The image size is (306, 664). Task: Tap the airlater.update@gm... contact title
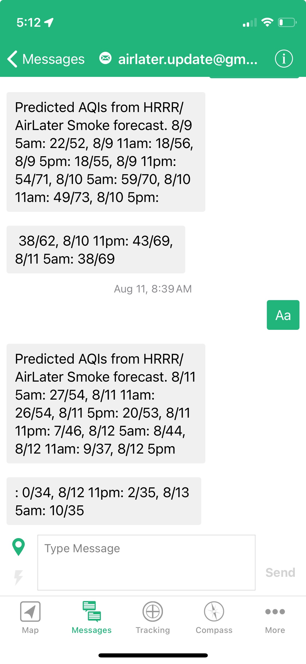point(188,59)
